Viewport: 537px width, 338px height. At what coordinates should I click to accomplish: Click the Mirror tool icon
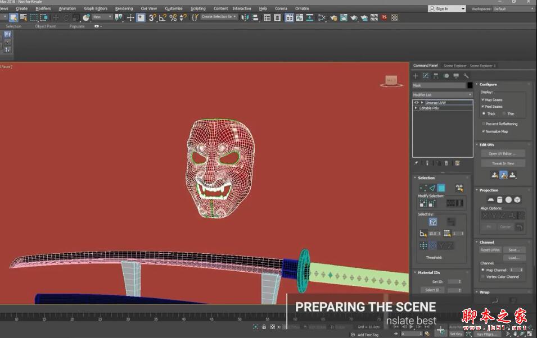[x=245, y=17]
